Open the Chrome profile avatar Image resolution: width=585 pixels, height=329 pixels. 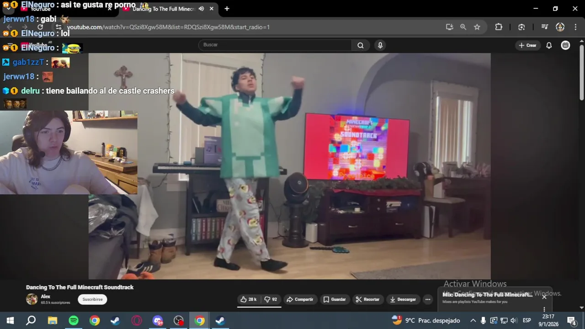click(x=560, y=27)
